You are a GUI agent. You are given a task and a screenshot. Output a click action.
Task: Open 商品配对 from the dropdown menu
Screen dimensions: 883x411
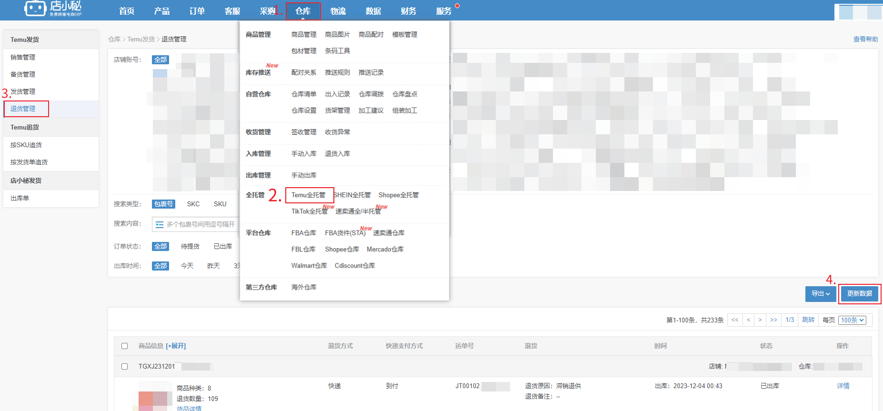tap(371, 35)
